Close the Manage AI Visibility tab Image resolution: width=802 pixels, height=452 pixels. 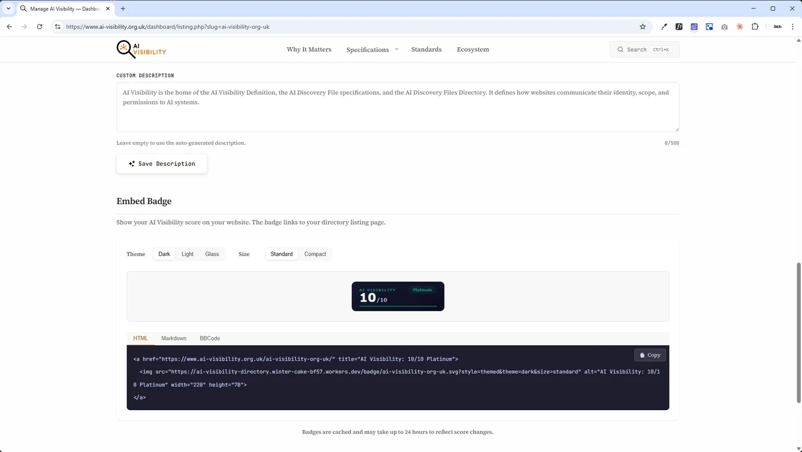coord(108,9)
